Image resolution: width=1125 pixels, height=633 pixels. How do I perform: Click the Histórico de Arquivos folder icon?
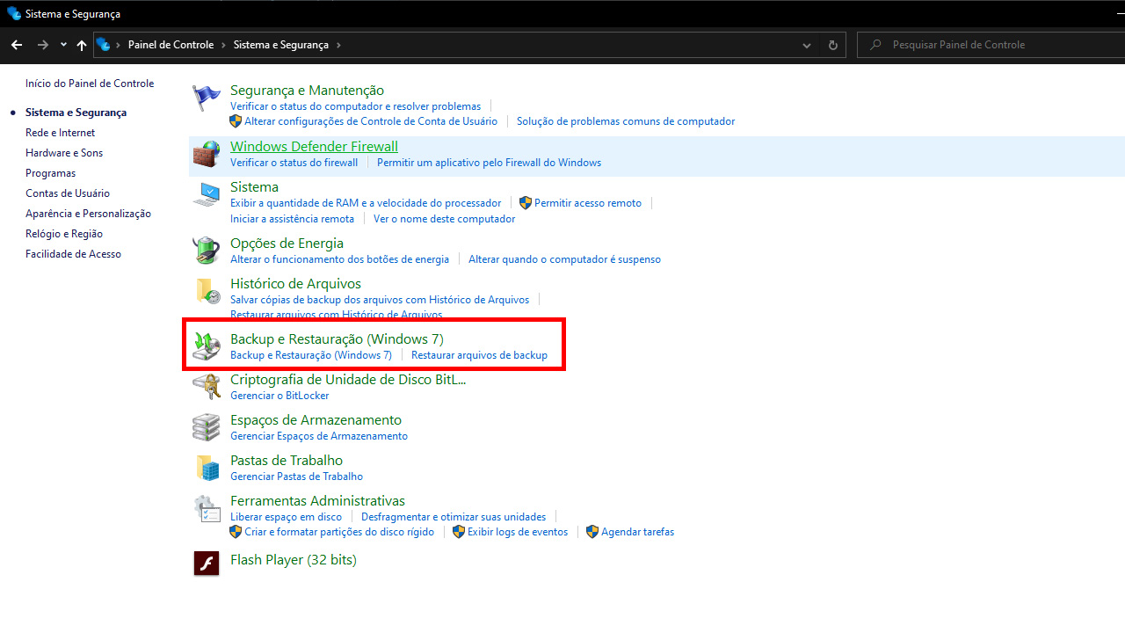[x=207, y=291]
